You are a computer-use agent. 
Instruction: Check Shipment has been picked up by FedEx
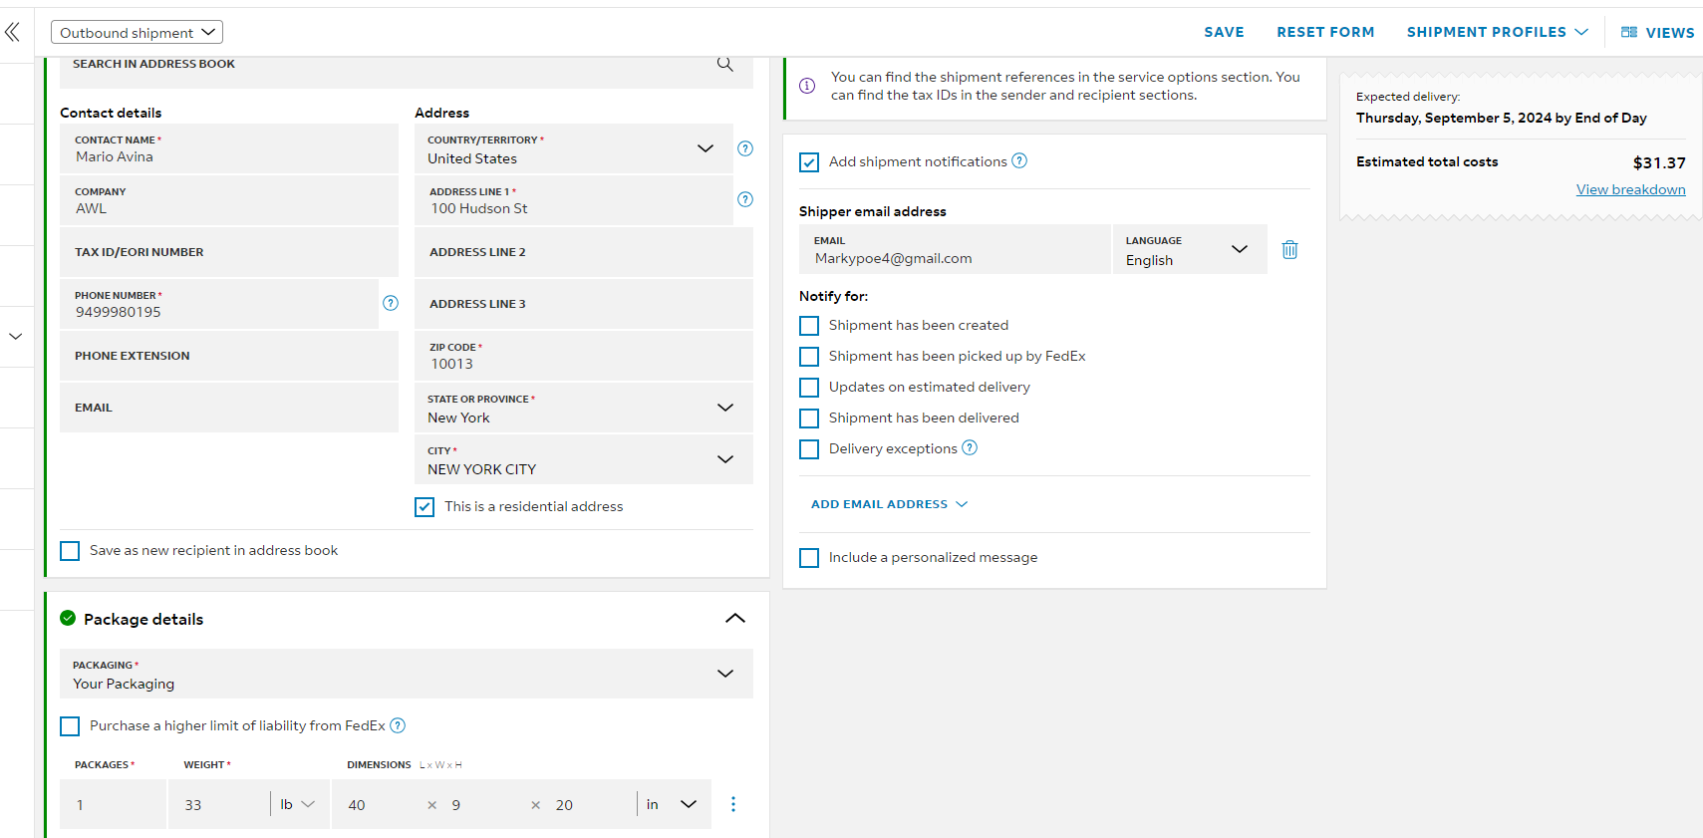(809, 357)
